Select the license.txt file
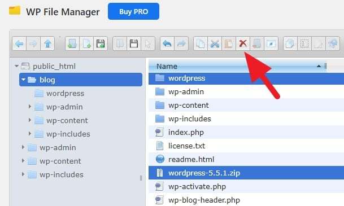This screenshot has height=206, width=344. click(246, 146)
